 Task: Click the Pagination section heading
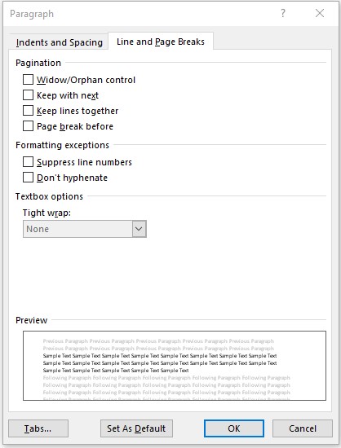coord(38,63)
